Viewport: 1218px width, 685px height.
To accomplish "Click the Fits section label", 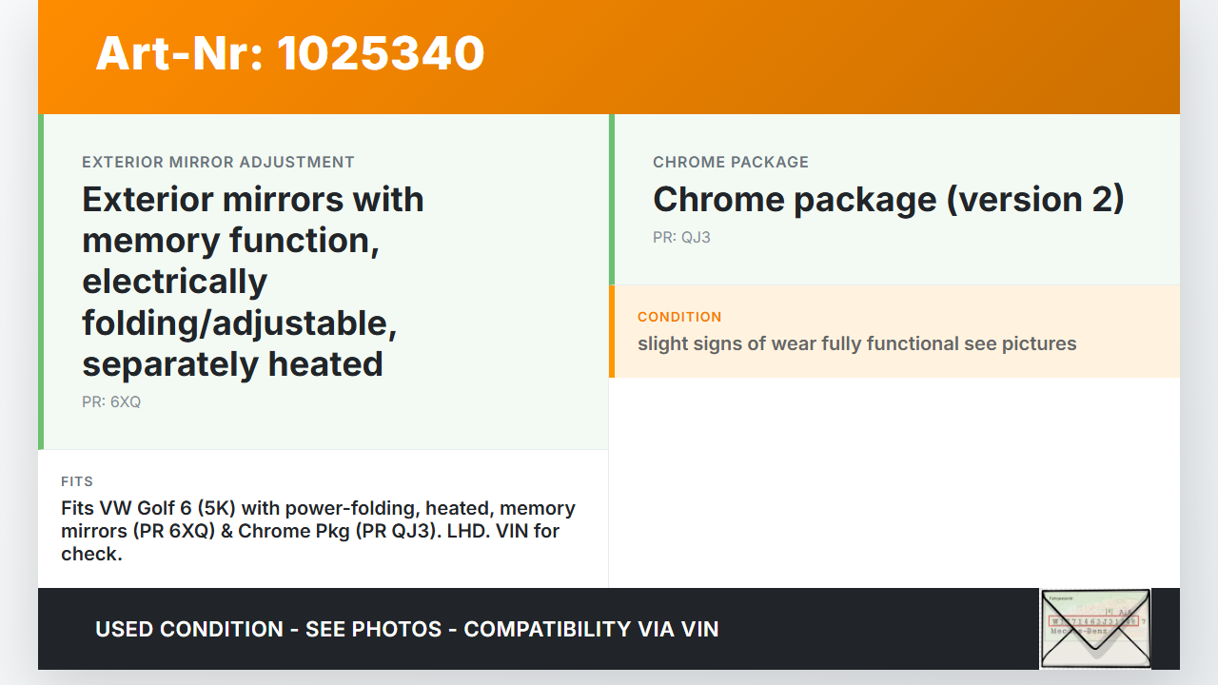I will pyautogui.click(x=77, y=481).
